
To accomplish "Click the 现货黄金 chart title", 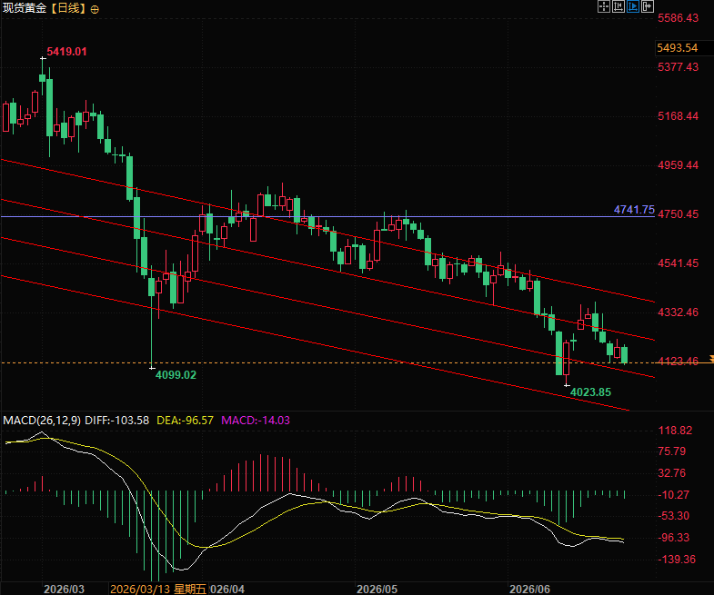I will pyautogui.click(x=25, y=8).
